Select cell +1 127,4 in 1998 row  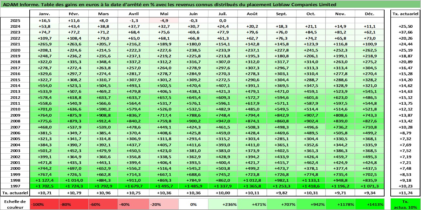(44, 180)
